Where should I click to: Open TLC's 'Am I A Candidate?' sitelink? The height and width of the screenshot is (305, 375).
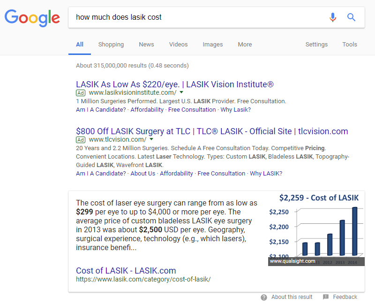coord(101,173)
